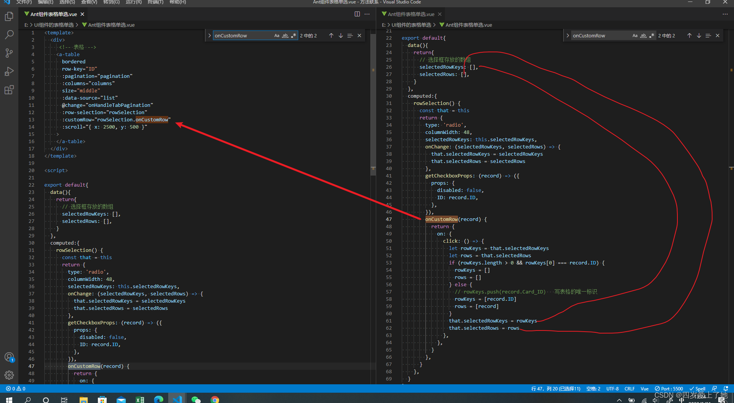Open Windows Start menu

tap(9, 400)
